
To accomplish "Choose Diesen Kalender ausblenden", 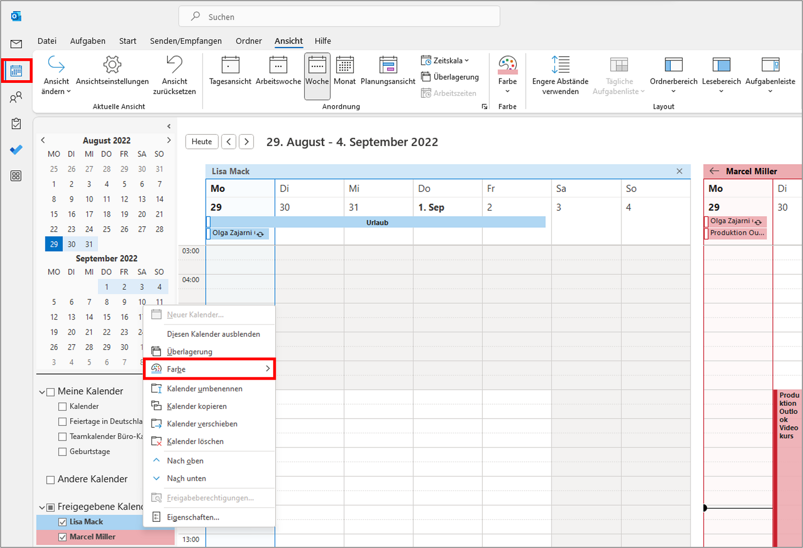I will tap(209, 334).
